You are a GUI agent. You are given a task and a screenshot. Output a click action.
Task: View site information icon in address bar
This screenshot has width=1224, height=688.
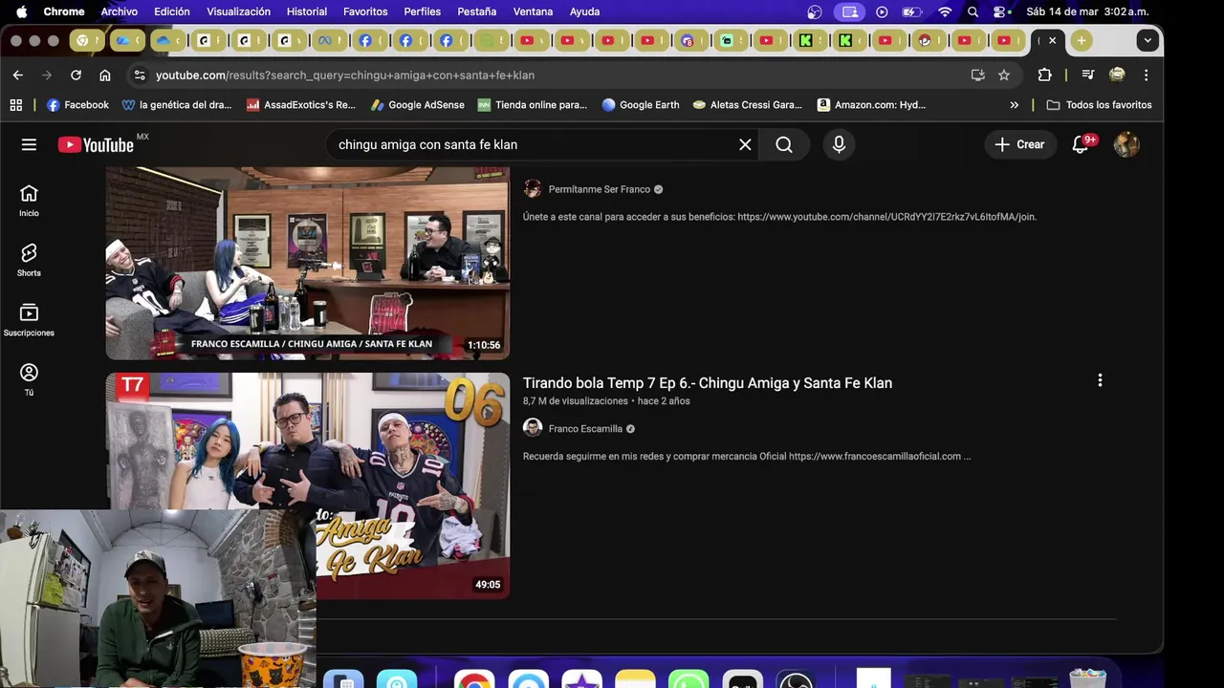point(139,75)
